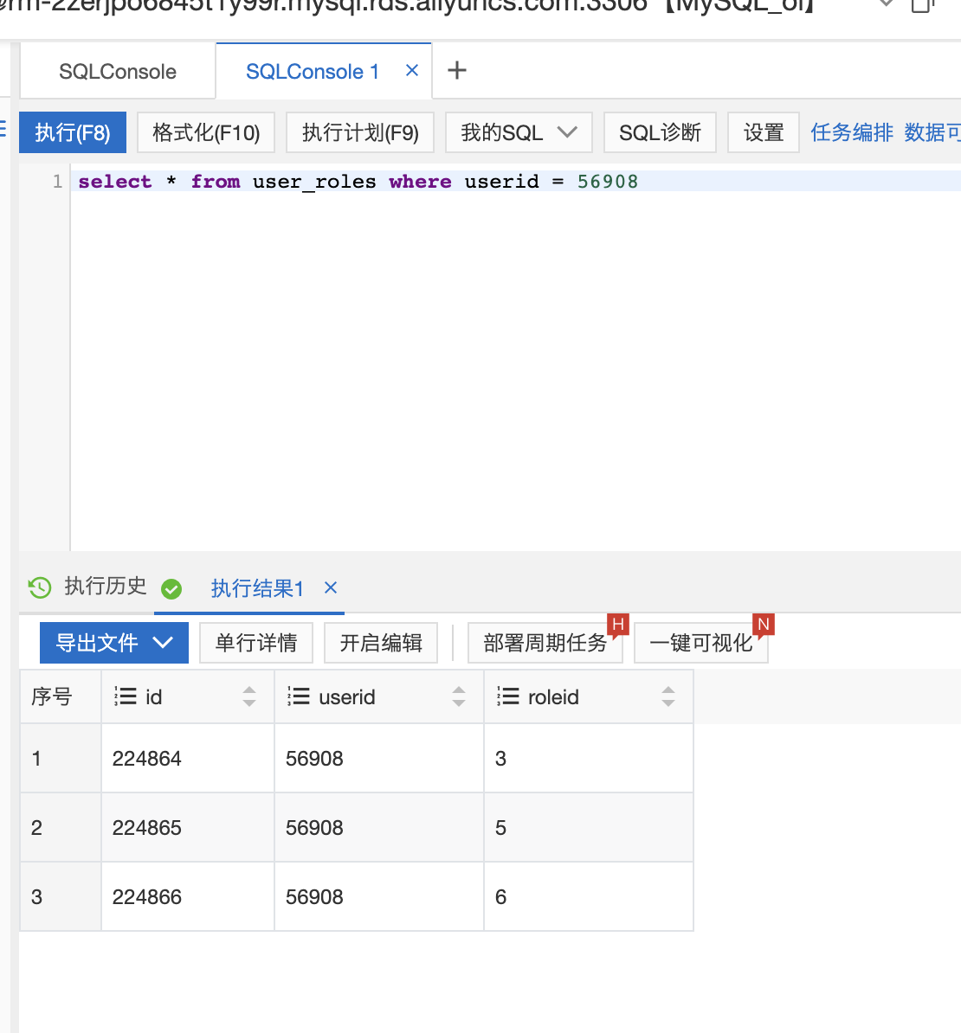Sort results by roleid column
This screenshot has width=961, height=1033.
[x=668, y=696]
